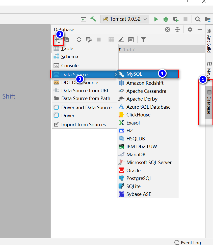The image size is (213, 245).
Task: Toggle the Database side tab
Action: point(209,102)
